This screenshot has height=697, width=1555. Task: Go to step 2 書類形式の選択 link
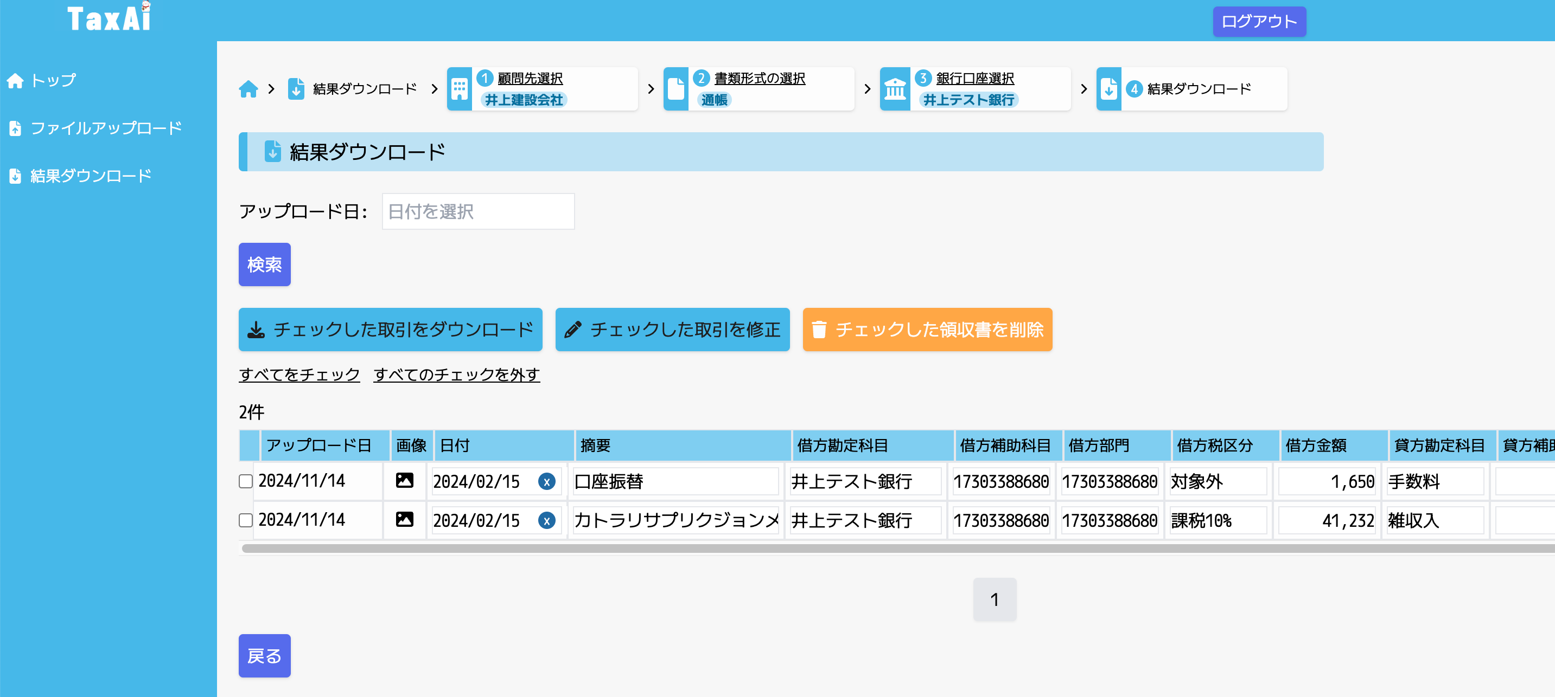coord(760,79)
